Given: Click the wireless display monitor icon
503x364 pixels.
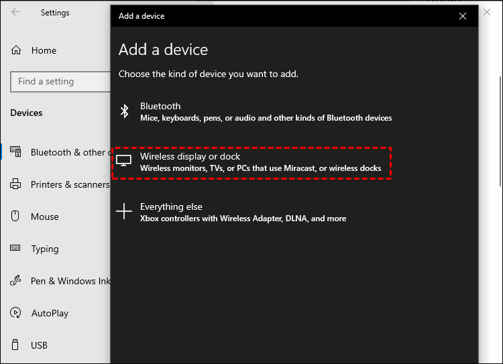Looking at the screenshot, I should pyautogui.click(x=124, y=162).
